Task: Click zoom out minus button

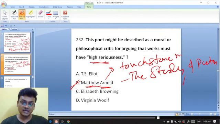Action: click(192, 114)
